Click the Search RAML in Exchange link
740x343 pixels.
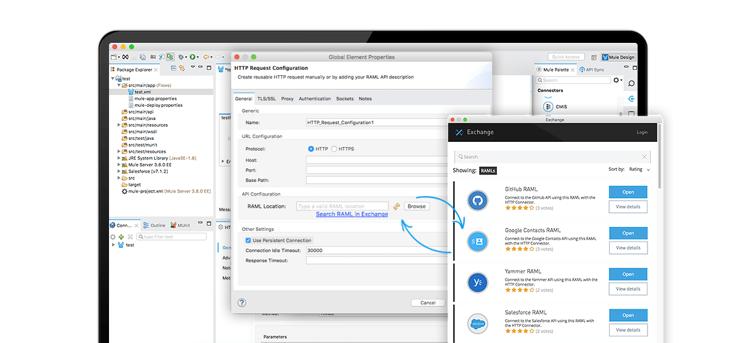pyautogui.click(x=352, y=214)
